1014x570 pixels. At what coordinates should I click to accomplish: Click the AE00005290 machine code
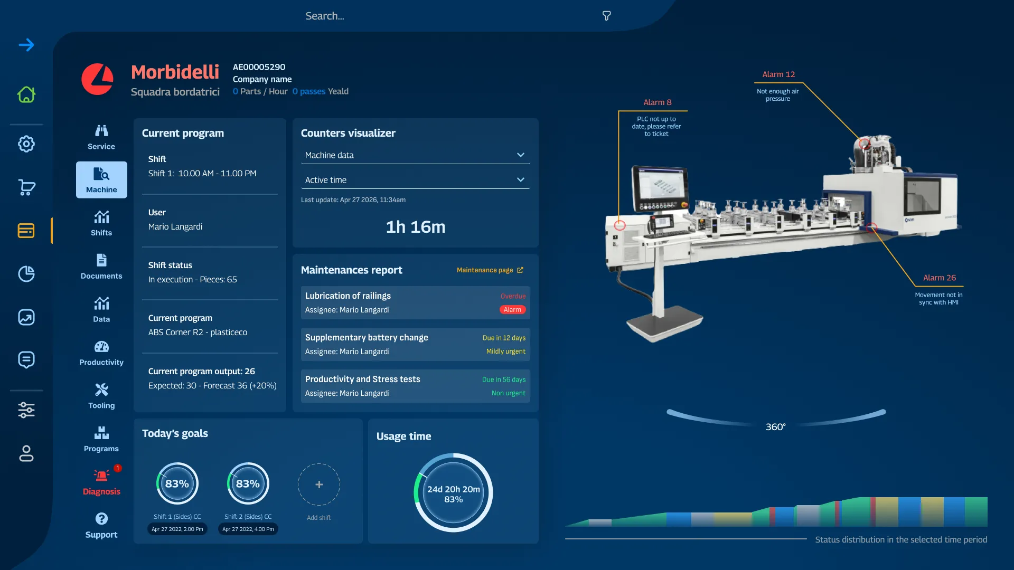tap(259, 67)
